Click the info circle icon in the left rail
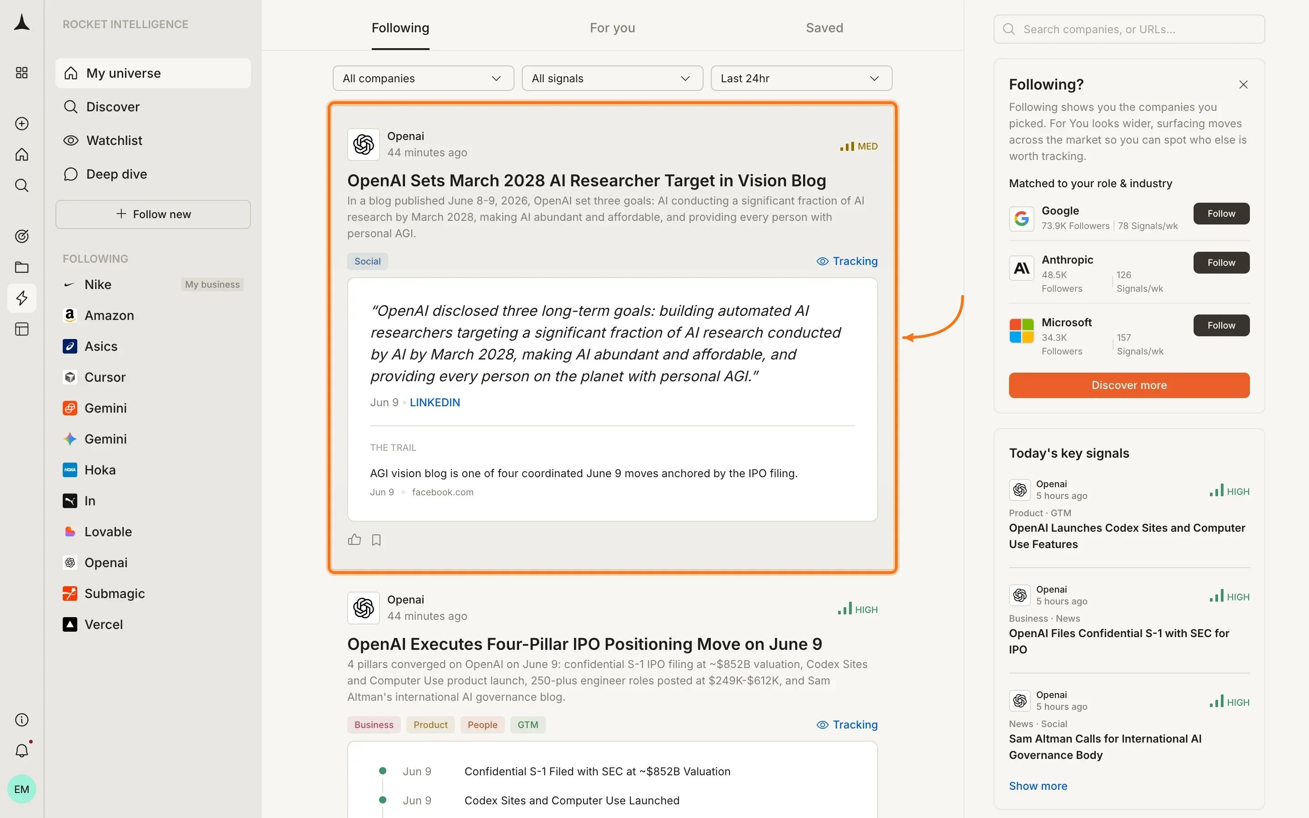 22,719
